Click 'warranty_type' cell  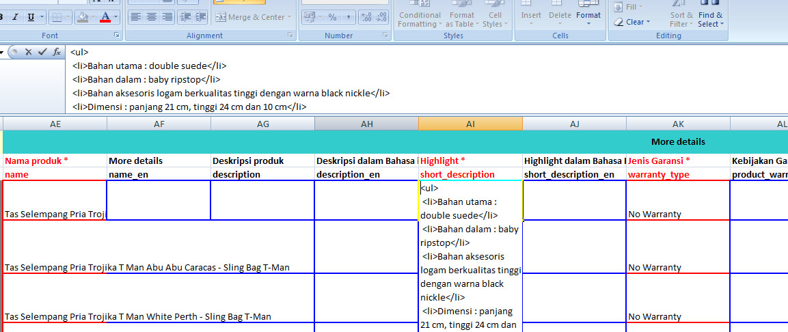[x=678, y=174]
